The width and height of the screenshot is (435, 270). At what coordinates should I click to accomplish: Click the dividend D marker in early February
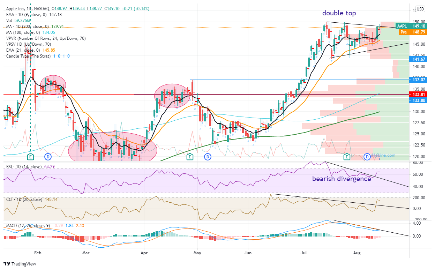[48, 156]
